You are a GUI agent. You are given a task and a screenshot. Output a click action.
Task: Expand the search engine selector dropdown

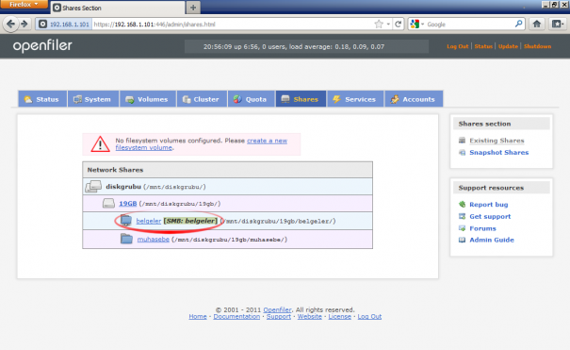click(x=417, y=24)
